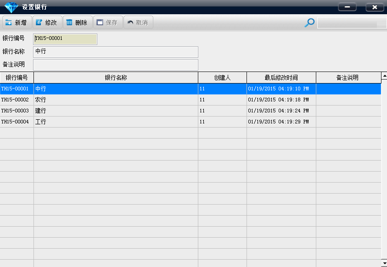Click the scrollbar down arrow
Image resolution: width=387 pixels, height=267 pixels.
[384, 263]
